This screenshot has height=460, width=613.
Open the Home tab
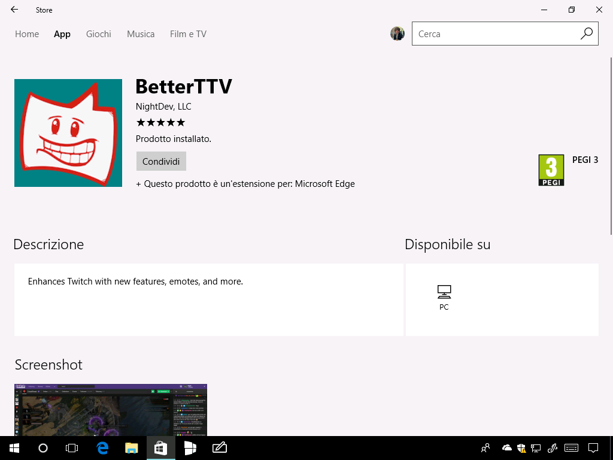pyautogui.click(x=27, y=34)
